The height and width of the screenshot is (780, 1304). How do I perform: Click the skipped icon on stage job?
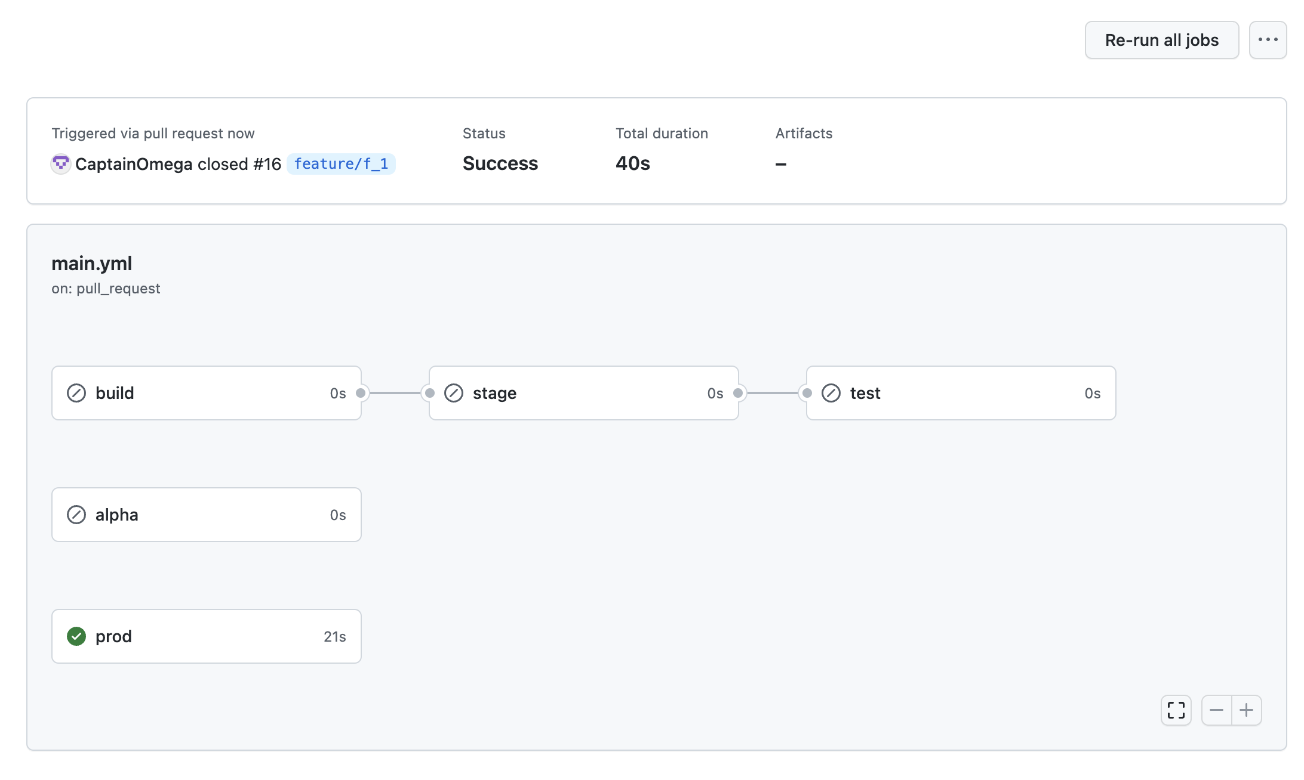coord(454,393)
